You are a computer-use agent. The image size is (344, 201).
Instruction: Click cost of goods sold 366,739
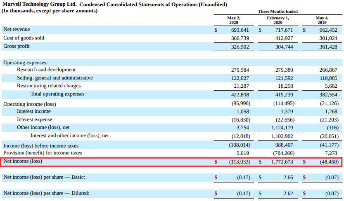(240, 38)
